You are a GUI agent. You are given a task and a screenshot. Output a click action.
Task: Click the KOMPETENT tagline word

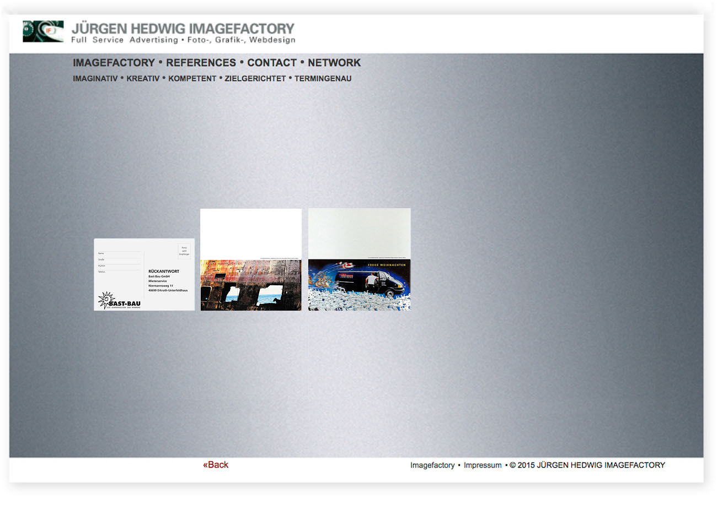pos(192,79)
